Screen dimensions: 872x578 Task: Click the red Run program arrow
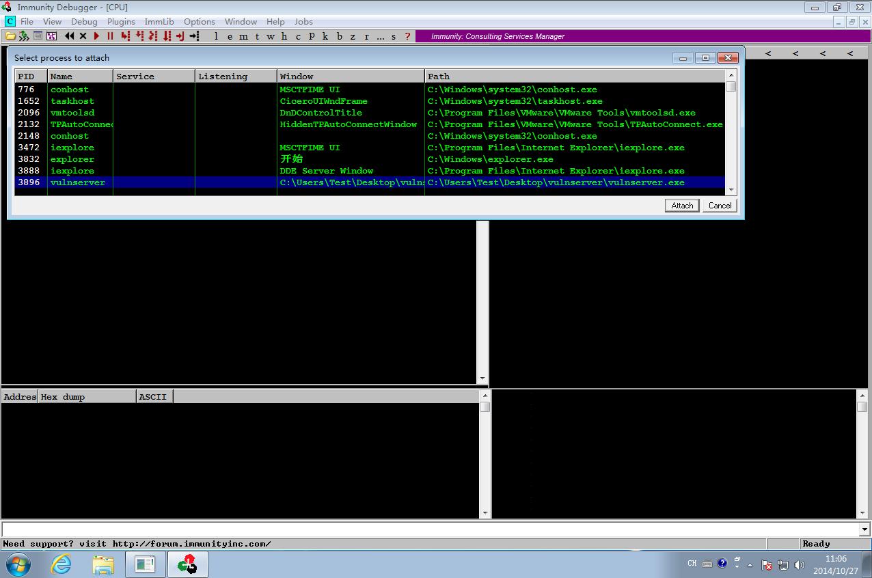tap(96, 36)
